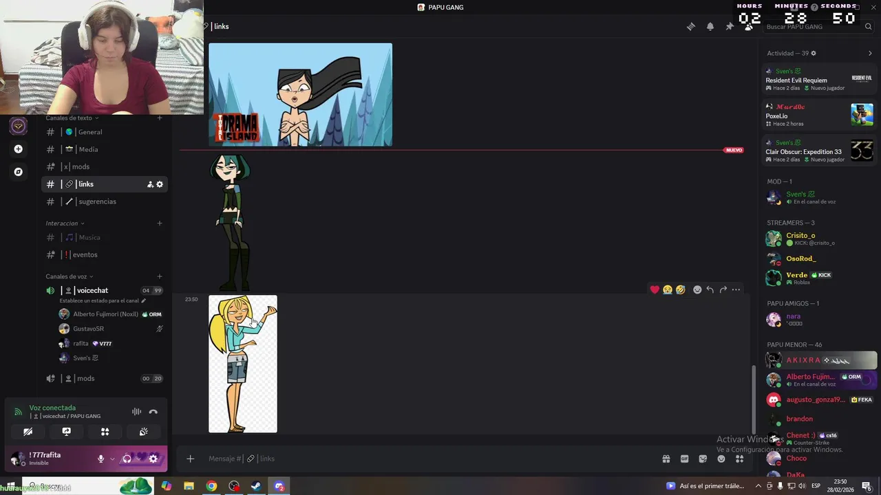Open !777rafita user profile panel
Viewport: 881px width, 495px height.
pos(50,459)
